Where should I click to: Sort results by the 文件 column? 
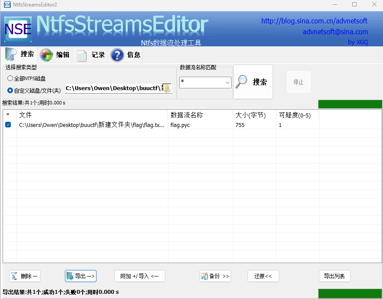92,115
